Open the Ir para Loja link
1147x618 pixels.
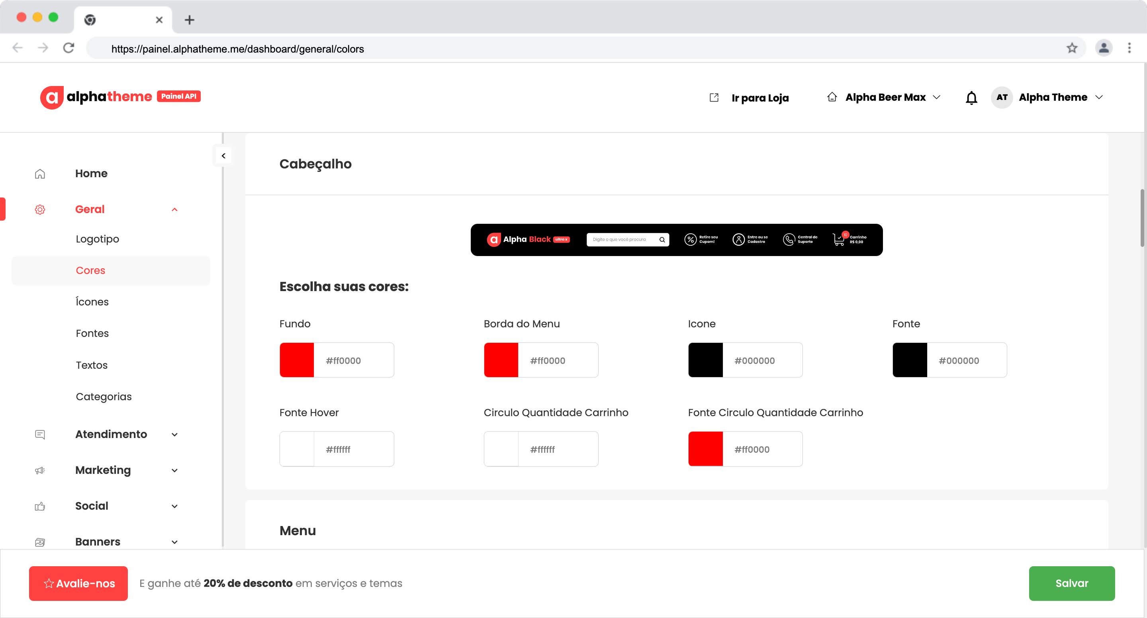point(759,98)
